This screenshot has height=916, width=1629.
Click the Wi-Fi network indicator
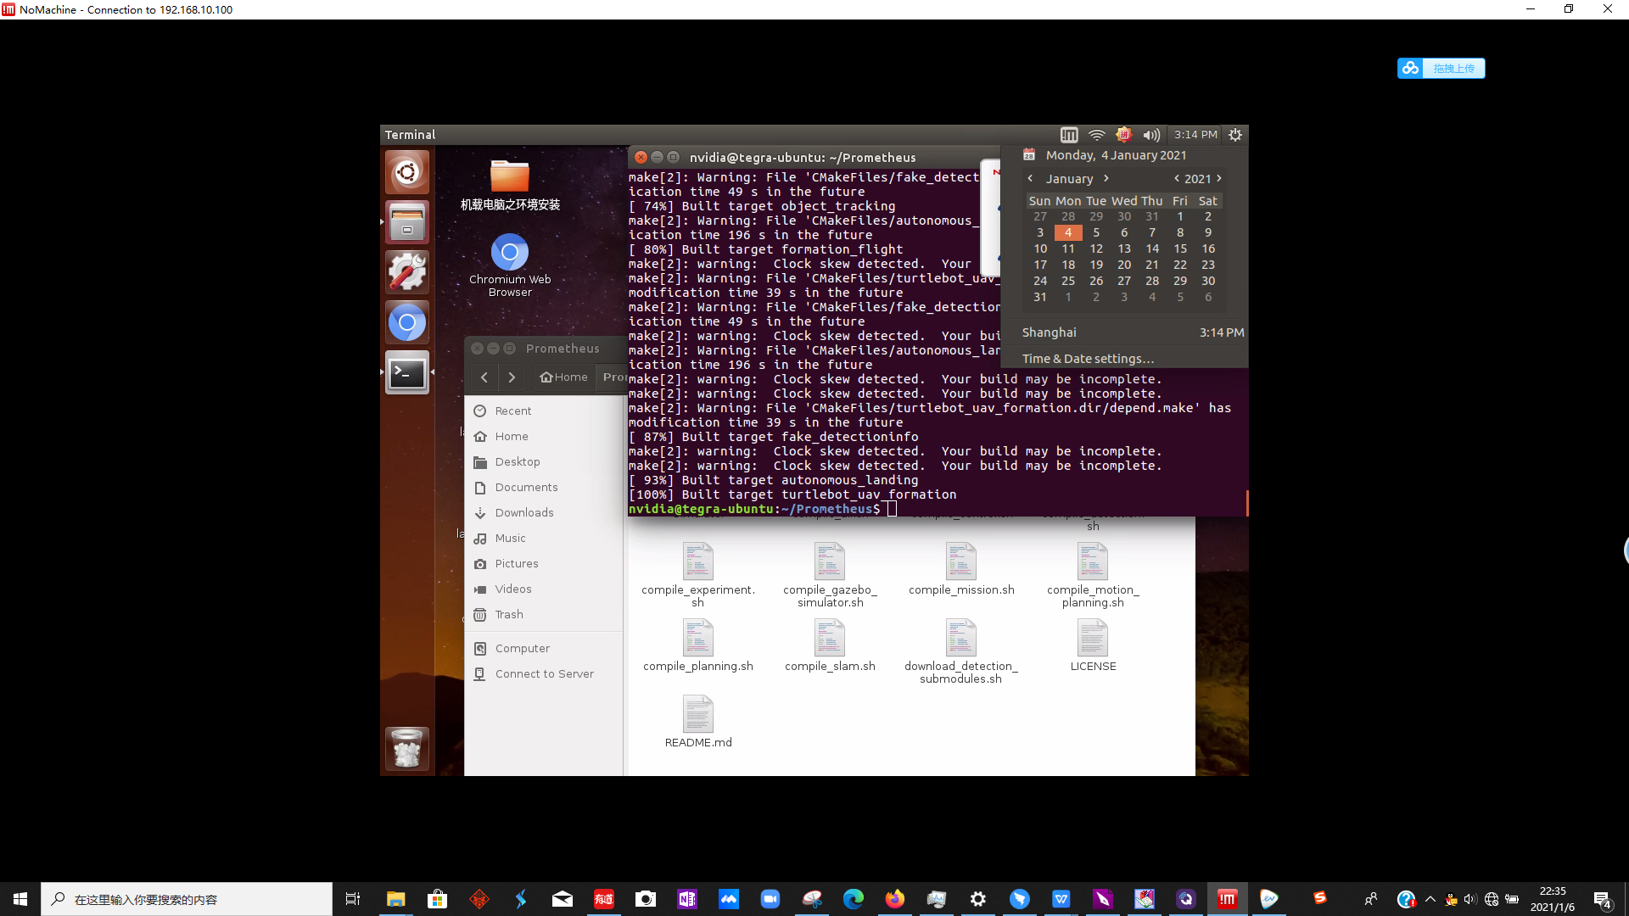(x=1096, y=135)
